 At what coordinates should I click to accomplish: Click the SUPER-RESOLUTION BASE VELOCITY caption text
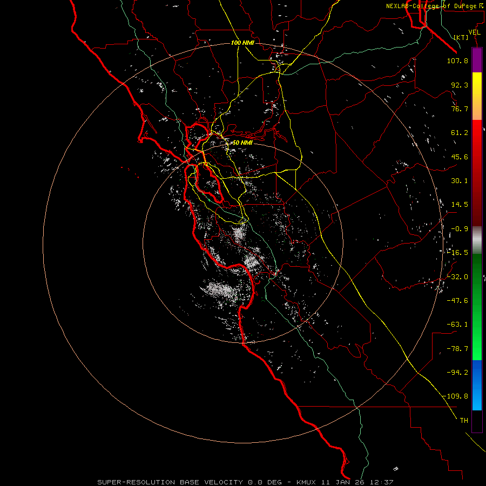click(x=170, y=482)
